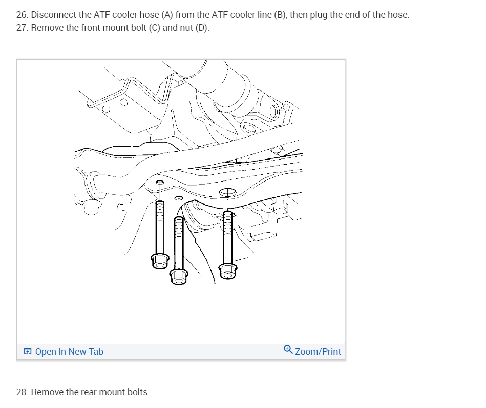
Task: Click the middle bolt head in the diagram
Action: [179, 277]
